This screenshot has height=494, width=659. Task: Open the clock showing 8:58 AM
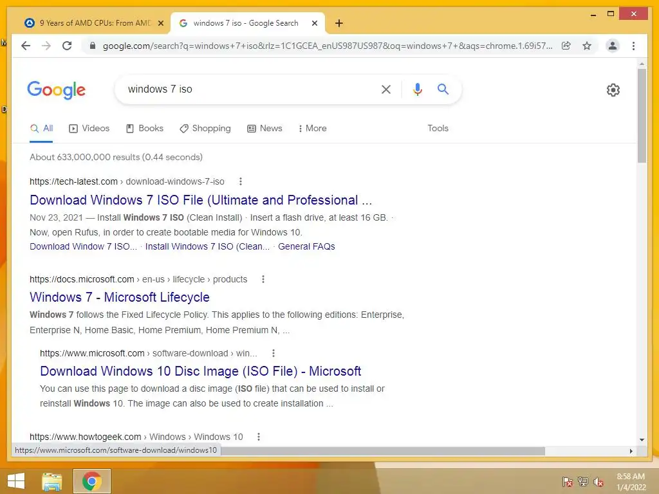tap(631, 482)
